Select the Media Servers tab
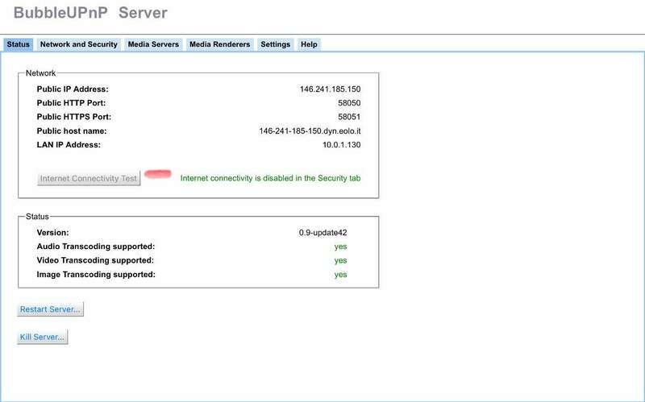Image resolution: width=645 pixels, height=402 pixels. [x=153, y=44]
